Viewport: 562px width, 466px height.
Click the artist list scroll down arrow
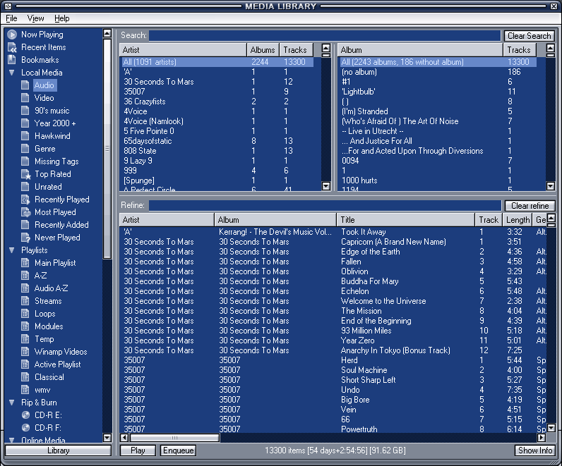coord(325,186)
